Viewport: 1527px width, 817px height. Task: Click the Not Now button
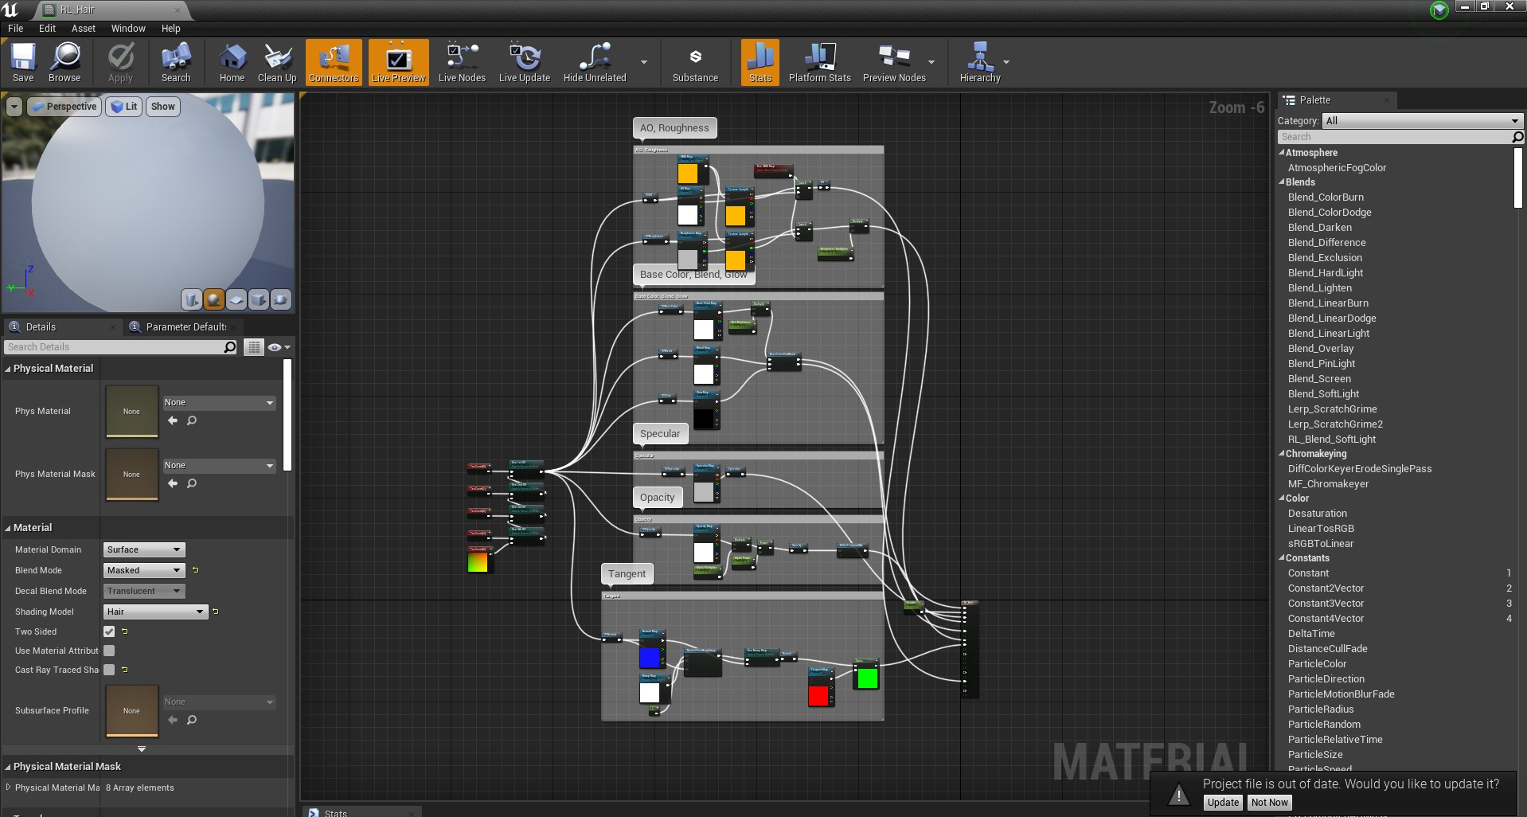point(1269,803)
